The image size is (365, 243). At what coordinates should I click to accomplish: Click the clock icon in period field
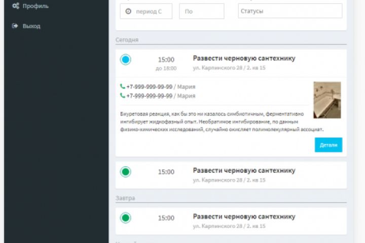[128, 11]
